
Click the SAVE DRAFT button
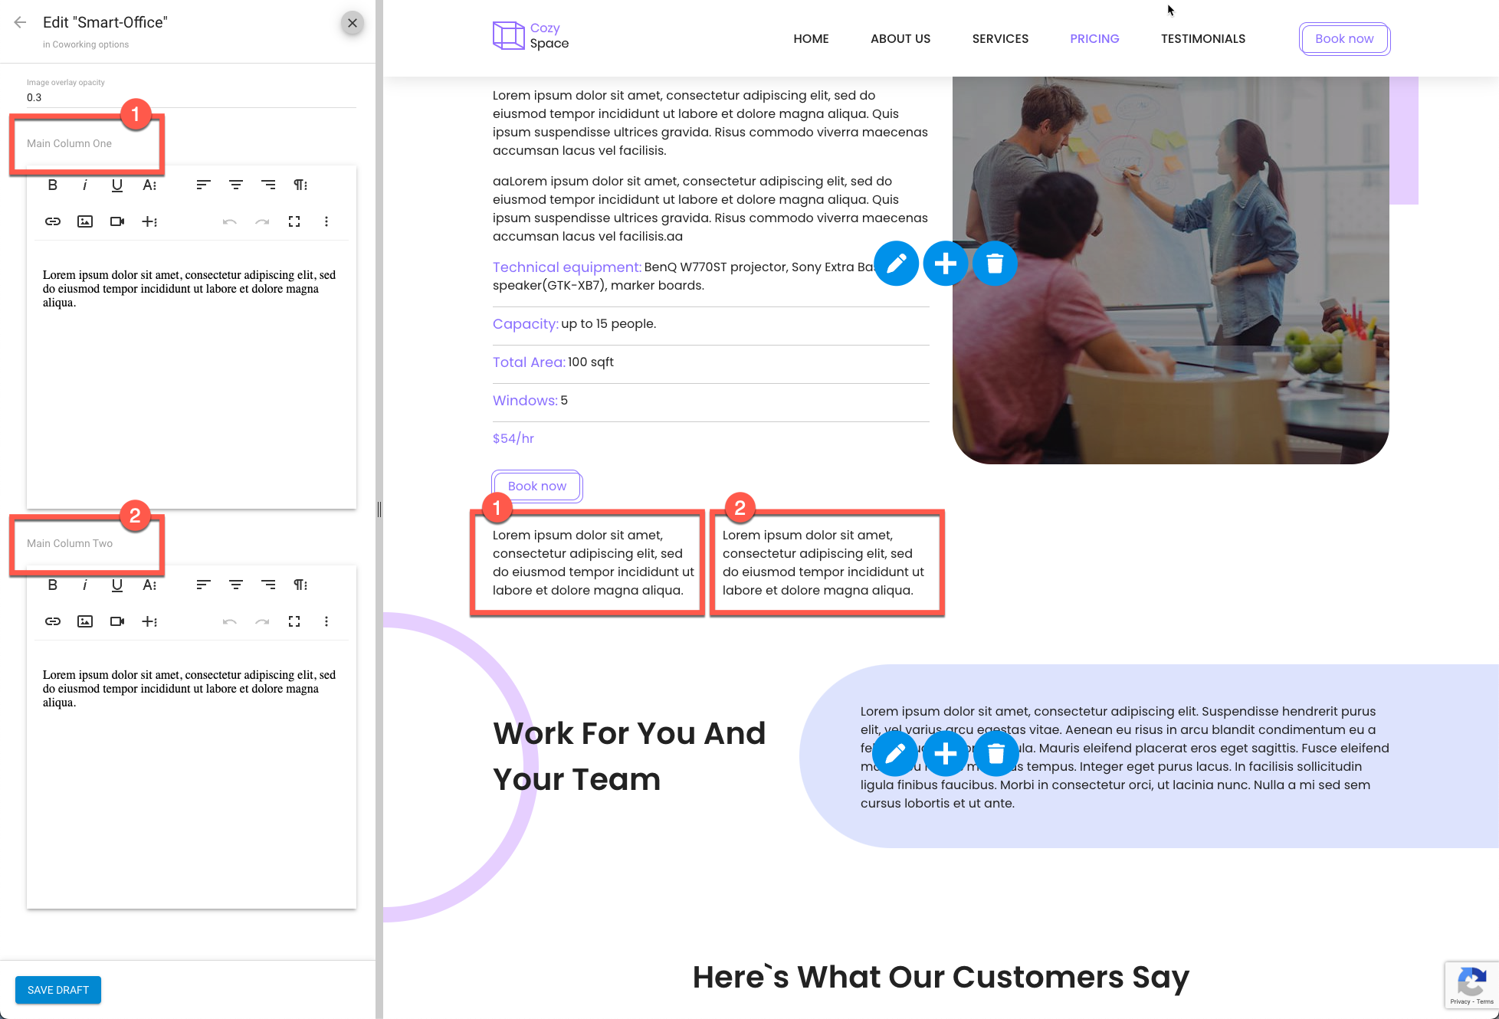tap(58, 990)
